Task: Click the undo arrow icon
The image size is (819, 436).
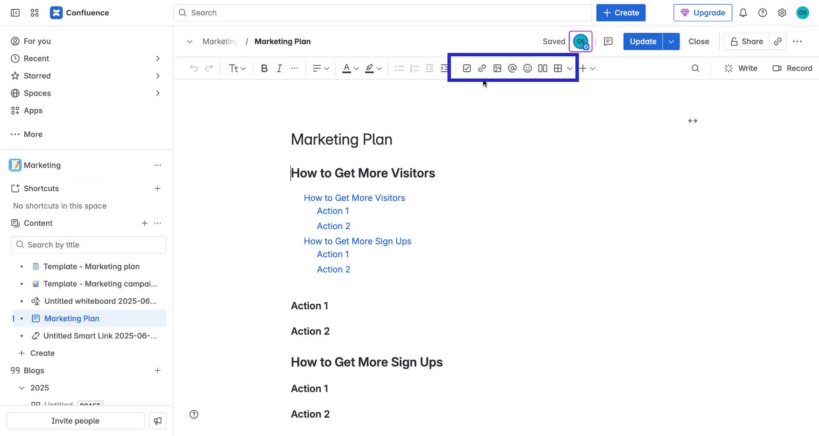Action: (x=194, y=68)
